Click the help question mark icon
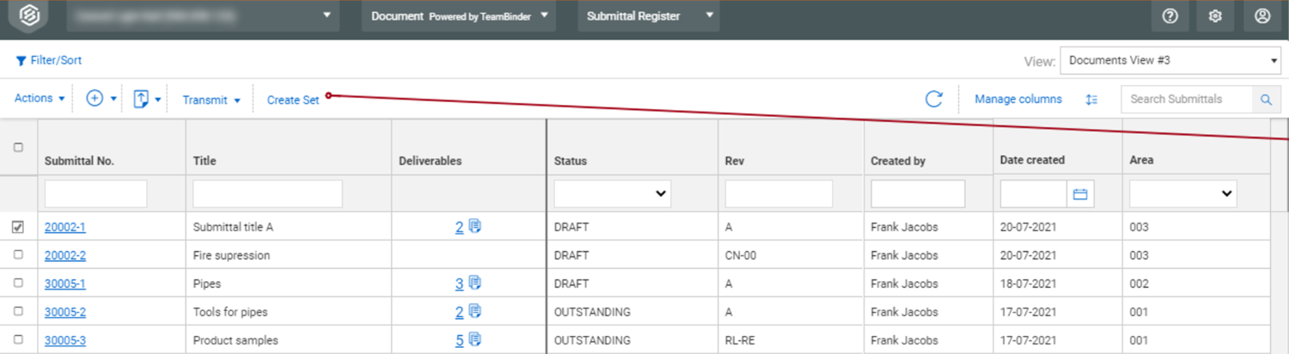Screen dimensions: 1289x354 tap(1170, 15)
